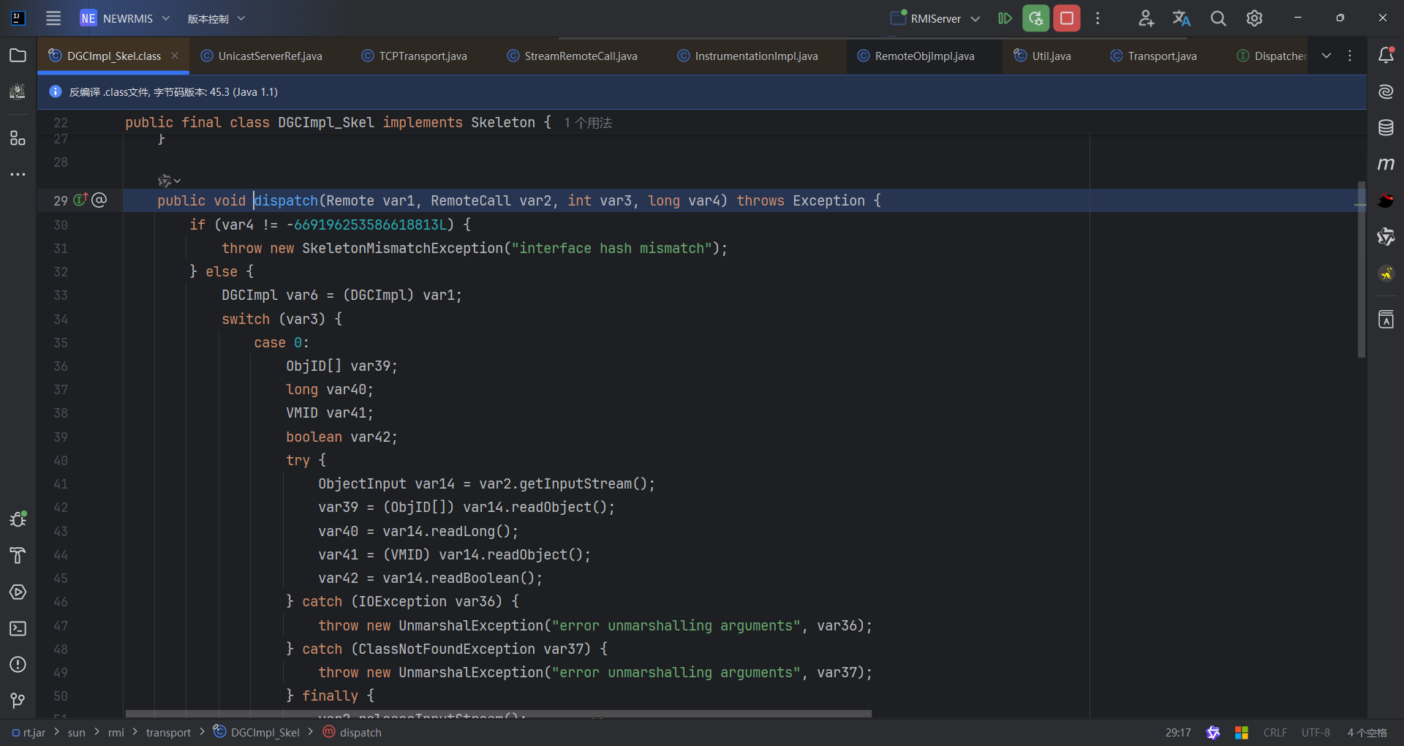Screen dimensions: 1404x746
Task: Click the Resume program button
Action: coord(1005,18)
